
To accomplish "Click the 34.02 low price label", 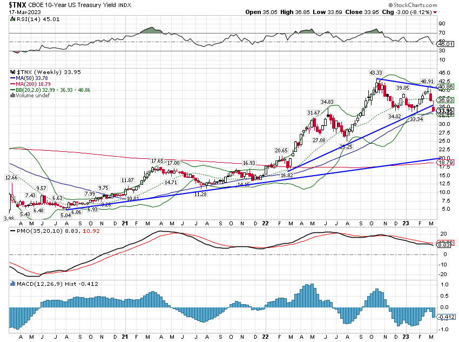I will point(395,117).
